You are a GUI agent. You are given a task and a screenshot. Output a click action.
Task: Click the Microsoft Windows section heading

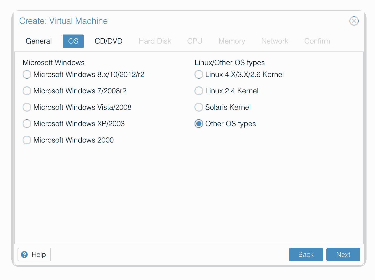(x=54, y=63)
